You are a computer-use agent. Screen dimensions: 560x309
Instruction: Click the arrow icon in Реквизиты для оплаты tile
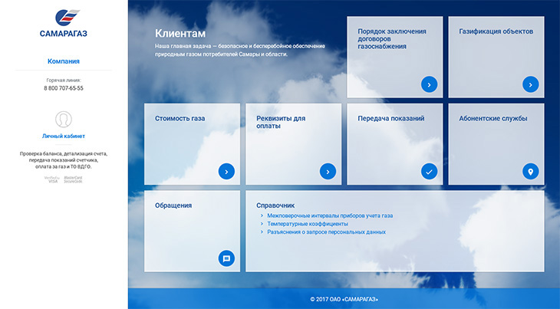328,172
